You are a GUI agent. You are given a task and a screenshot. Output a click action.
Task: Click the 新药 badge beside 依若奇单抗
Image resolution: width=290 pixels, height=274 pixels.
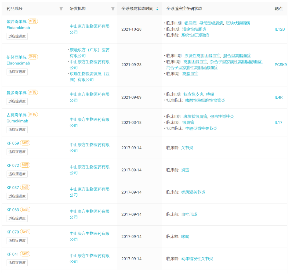[33, 21]
